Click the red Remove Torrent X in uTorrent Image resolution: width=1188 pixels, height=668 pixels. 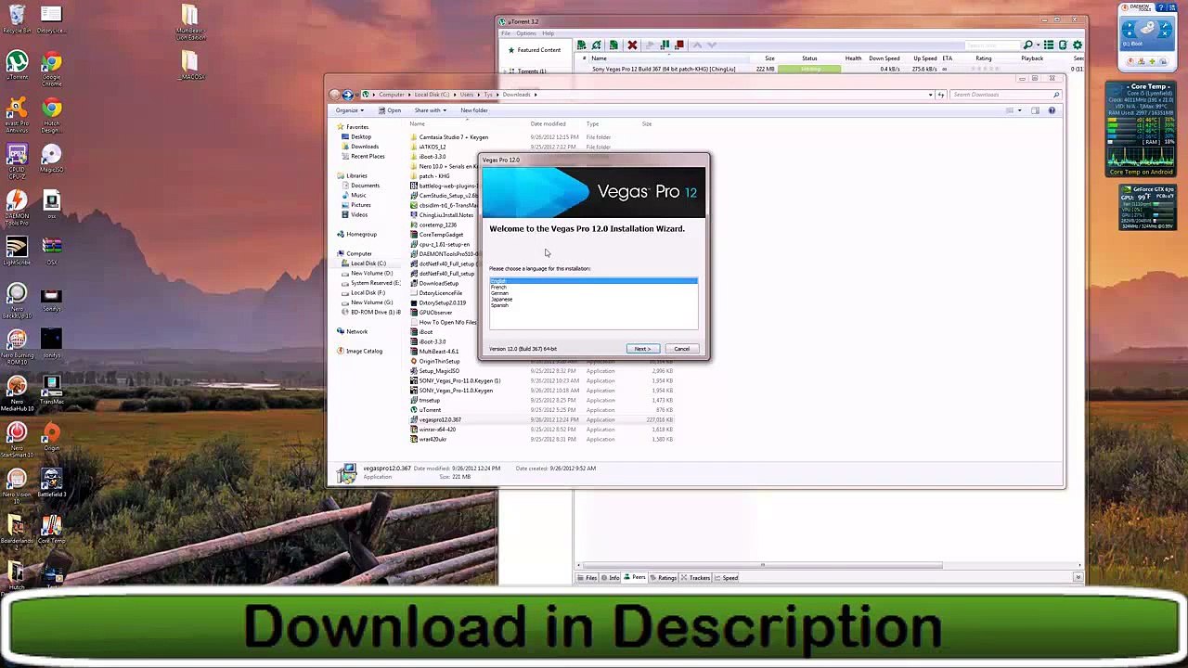pos(632,45)
